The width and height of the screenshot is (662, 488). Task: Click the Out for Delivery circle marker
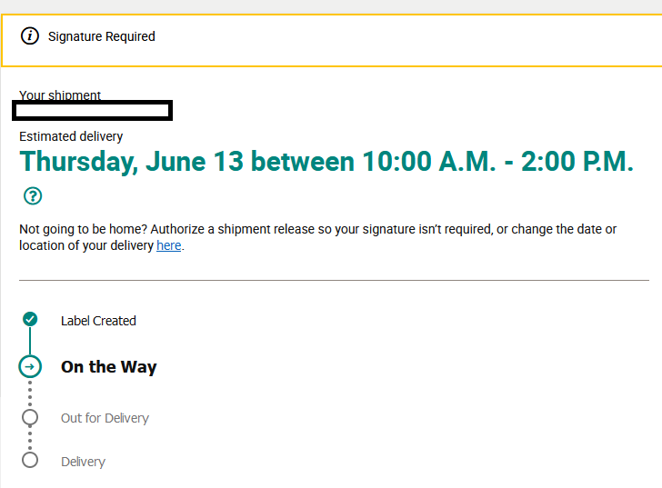30,417
